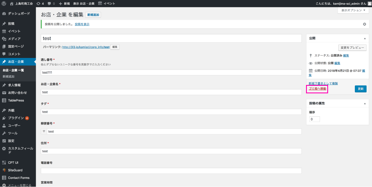Image resolution: width=372 pixels, height=187 pixels.
Task: Open the comments bubble icon in admin bar
Action: [49, 3]
